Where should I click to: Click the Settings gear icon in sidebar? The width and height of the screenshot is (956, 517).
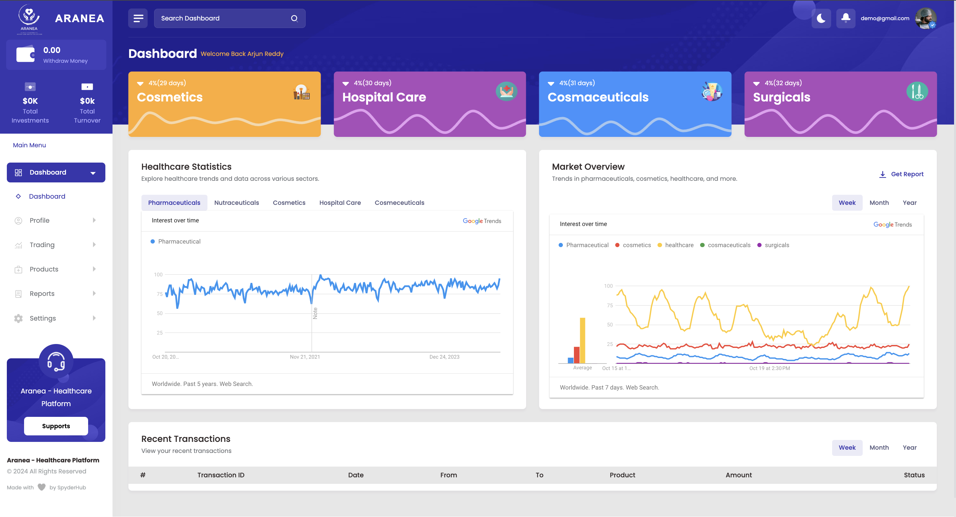click(18, 318)
